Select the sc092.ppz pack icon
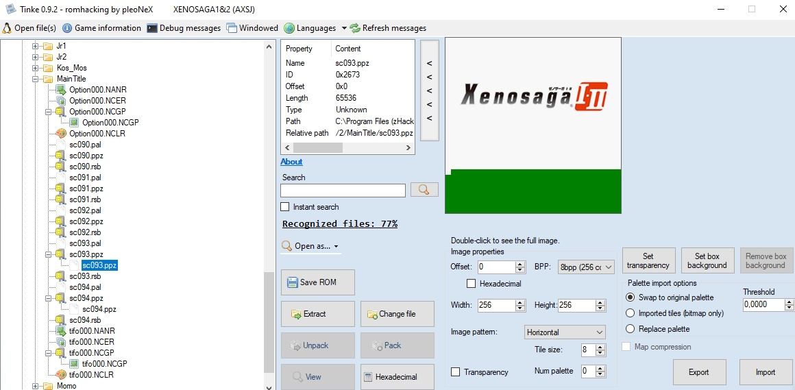Viewport: 795px width, 390px height. tap(60, 221)
